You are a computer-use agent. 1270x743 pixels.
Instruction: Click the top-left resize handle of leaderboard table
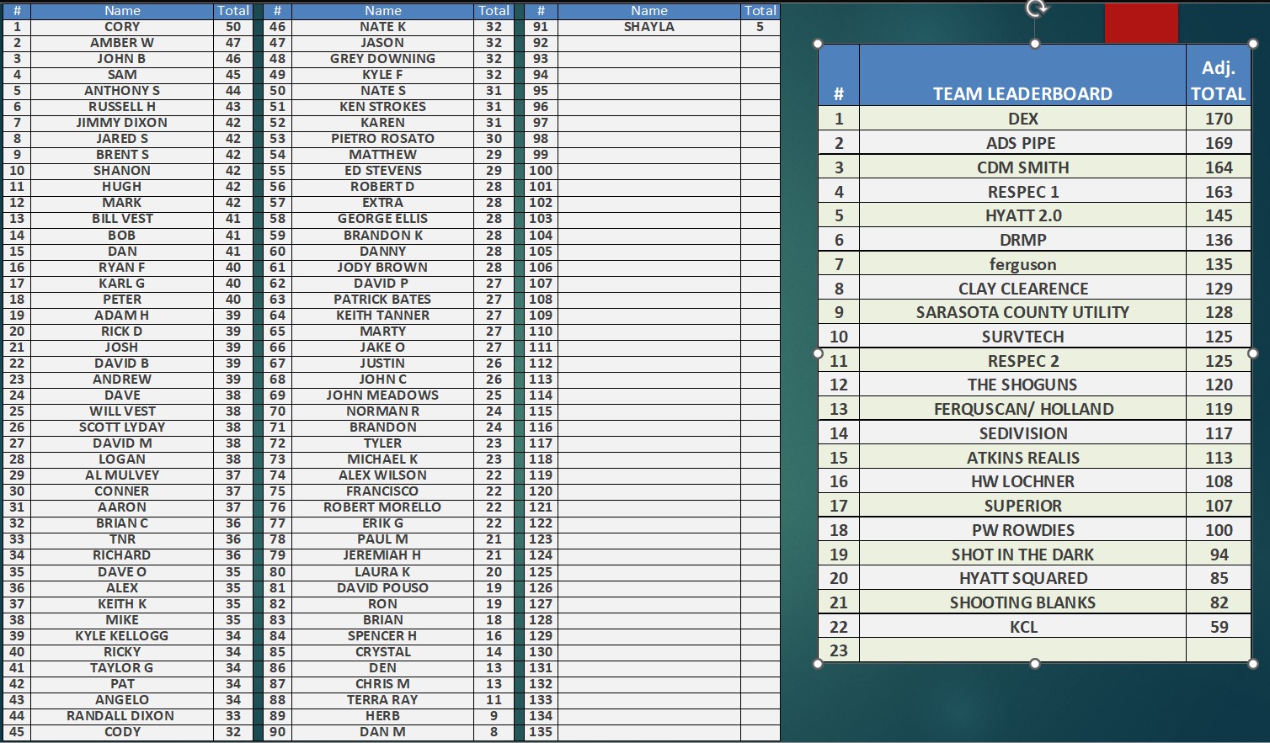[818, 44]
